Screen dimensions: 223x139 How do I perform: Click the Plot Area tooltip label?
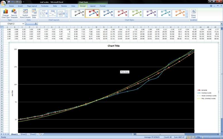tap(125, 72)
